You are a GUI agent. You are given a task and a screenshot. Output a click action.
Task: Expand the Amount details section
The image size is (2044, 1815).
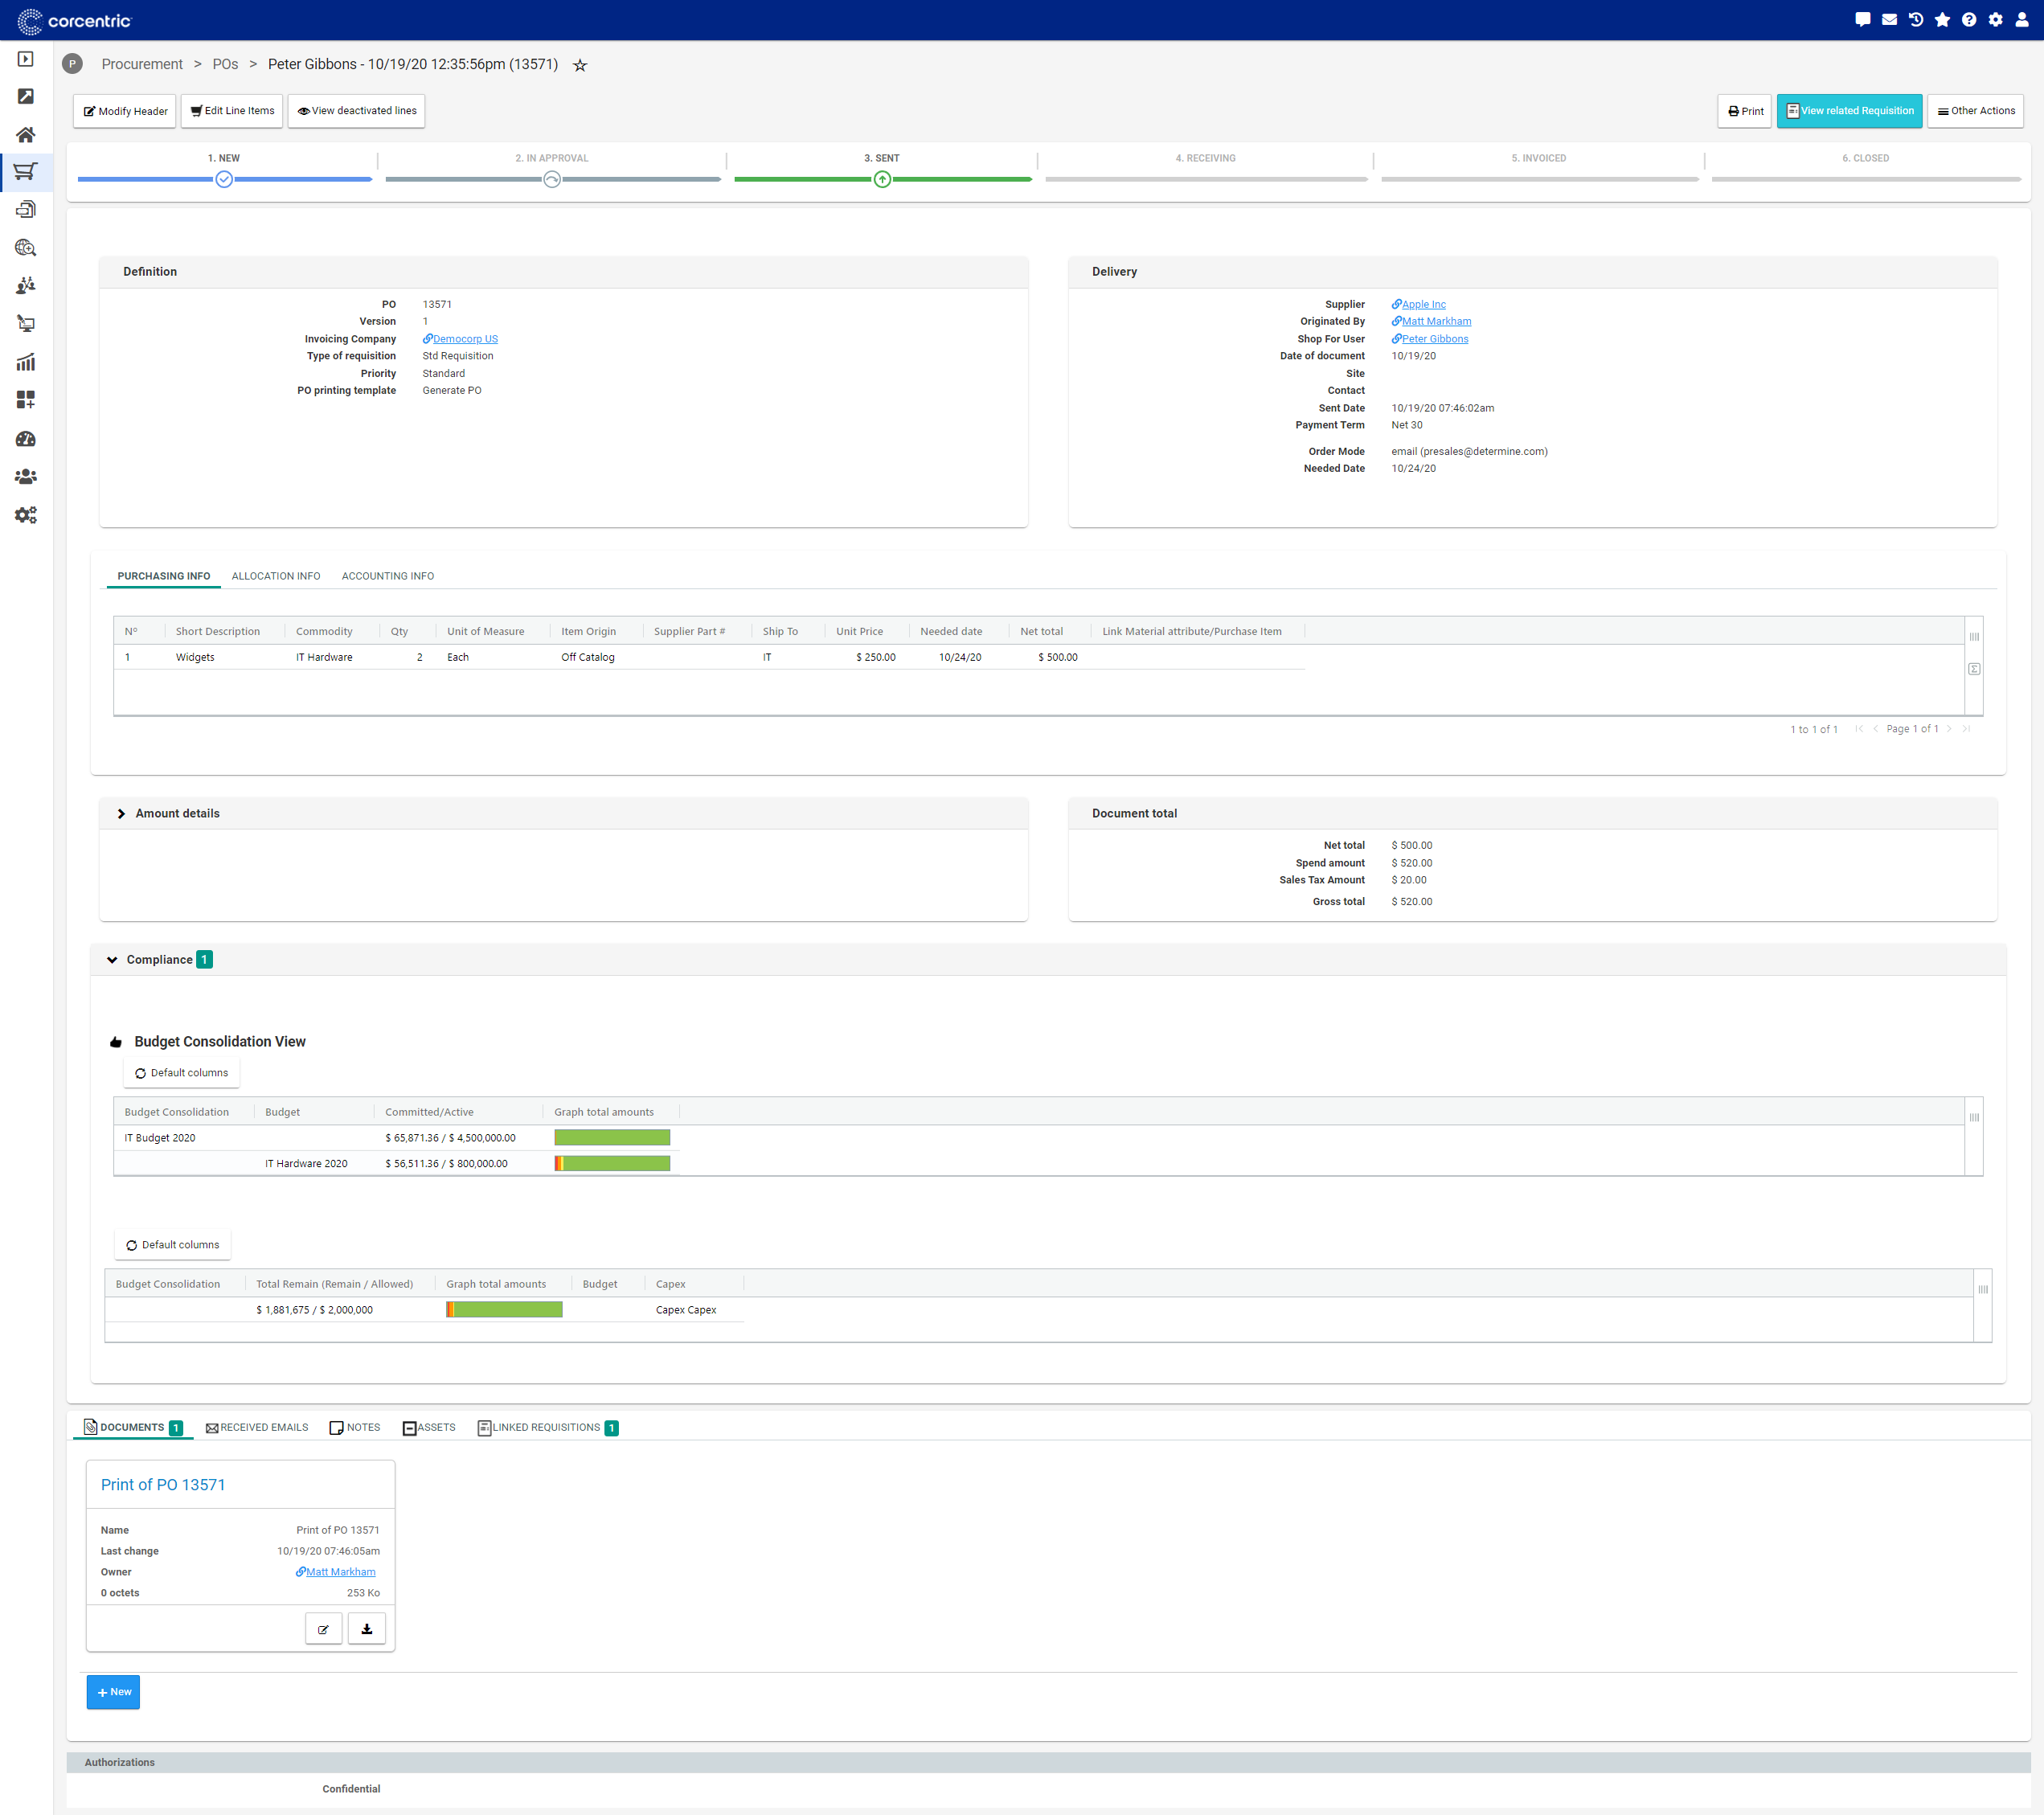122,813
